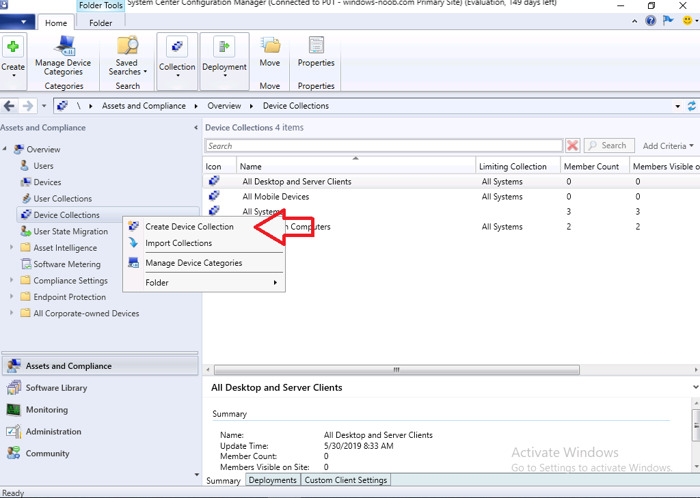Viewport: 700px width, 498px height.
Task: Click the Monitoring workspace icon
Action: click(14, 410)
